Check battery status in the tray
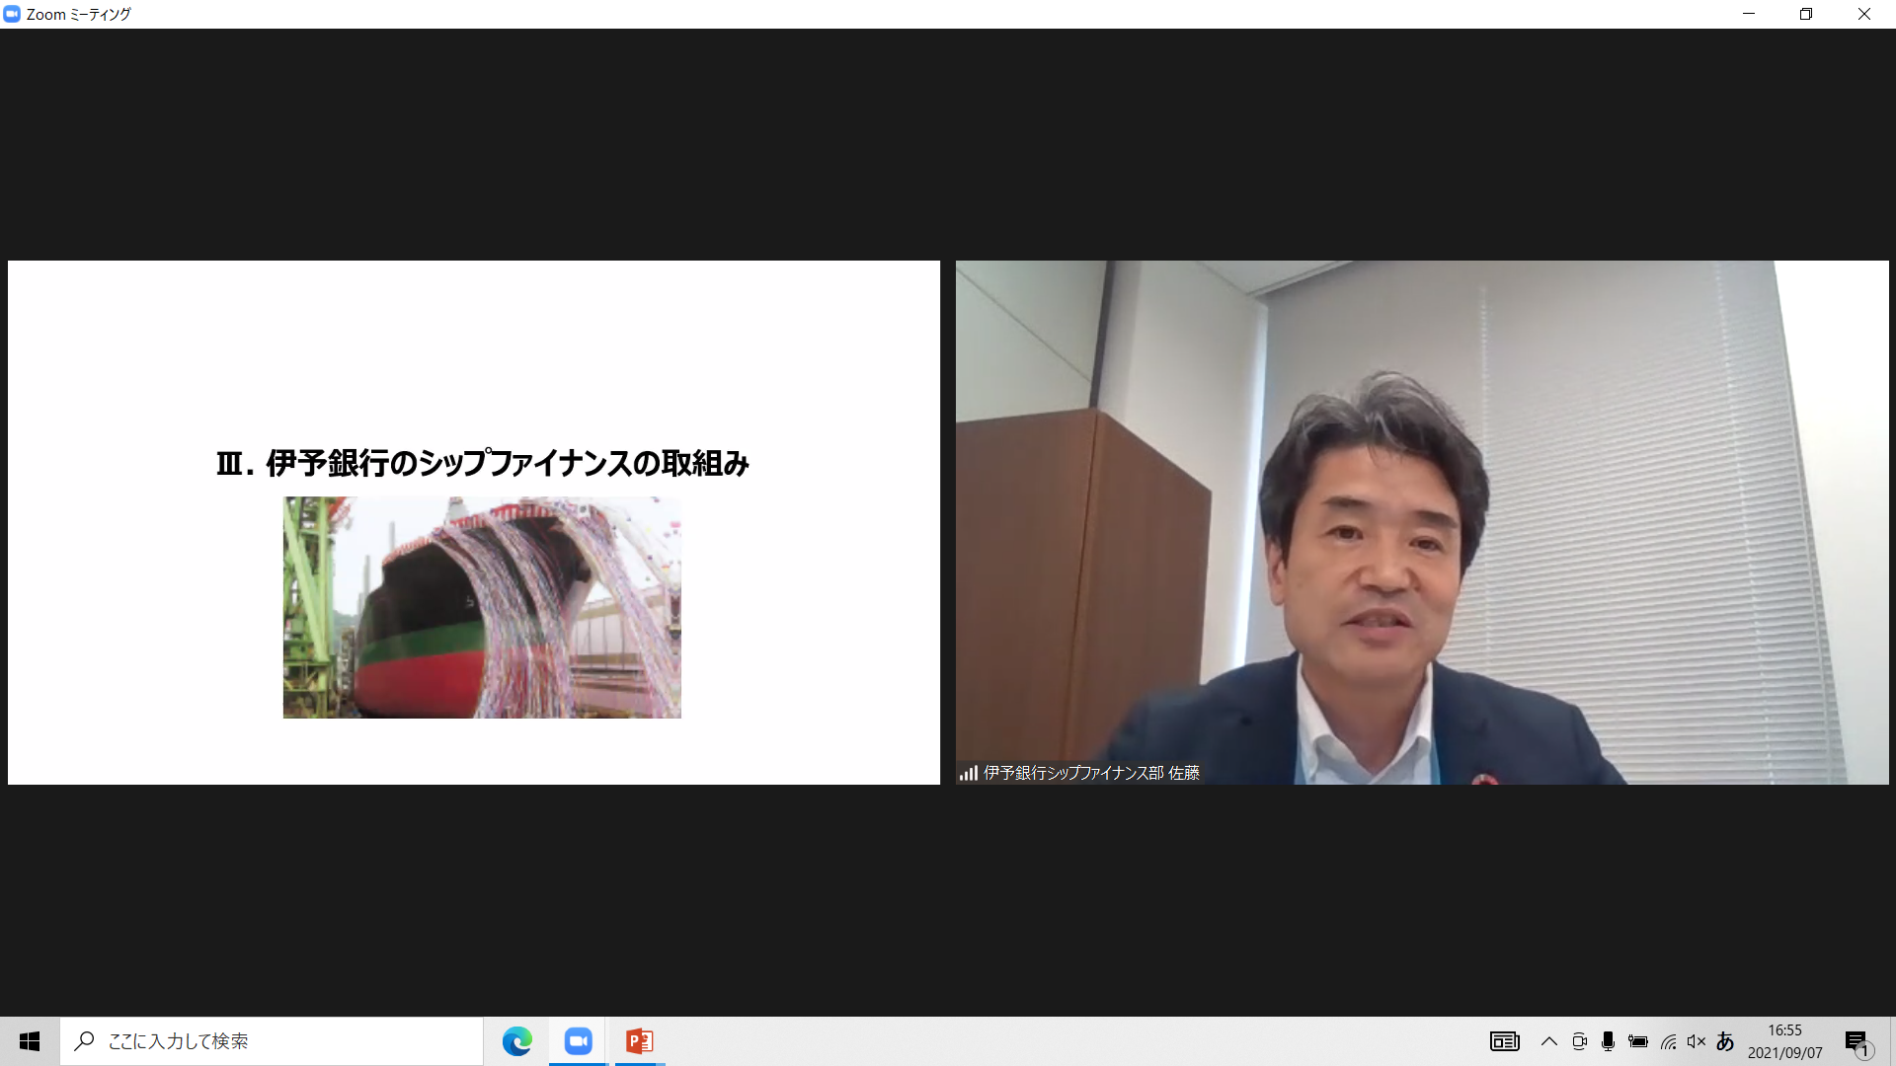This screenshot has width=1896, height=1066. pos(1638,1041)
